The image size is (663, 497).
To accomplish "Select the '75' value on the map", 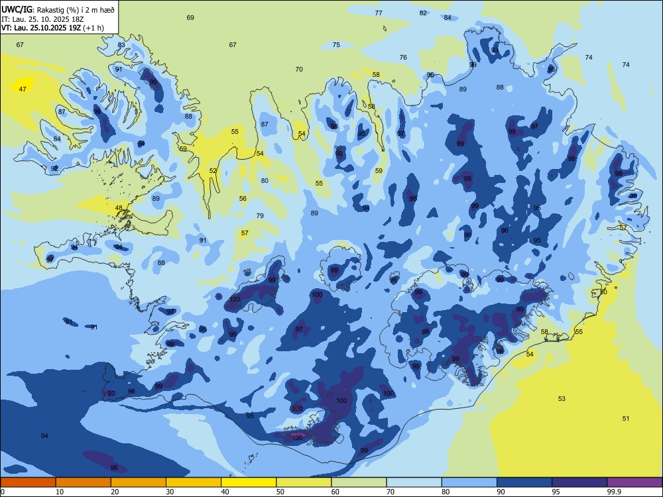I will (336, 44).
